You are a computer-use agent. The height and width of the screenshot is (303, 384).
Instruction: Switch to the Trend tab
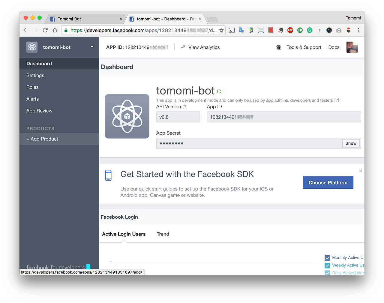[163, 234]
